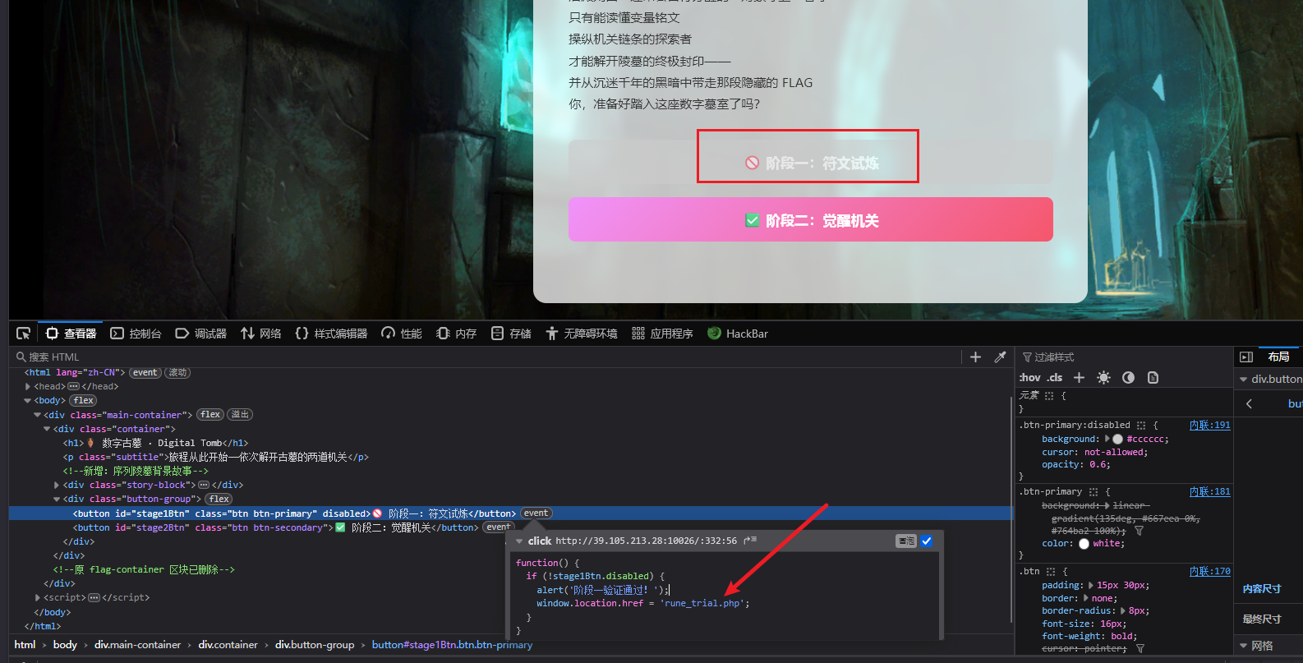Toggle flex badge on main-container div

click(210, 415)
